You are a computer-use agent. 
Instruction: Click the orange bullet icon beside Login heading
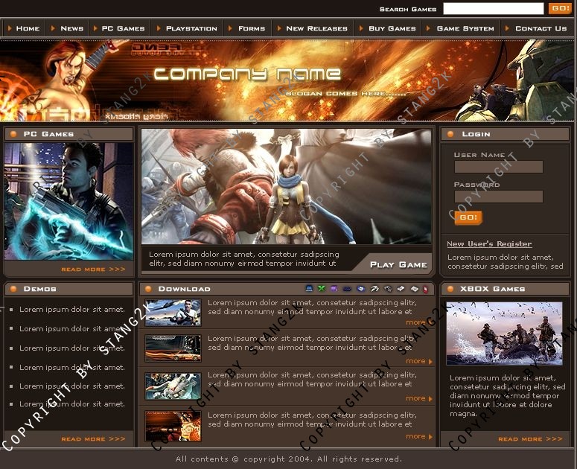click(x=450, y=134)
